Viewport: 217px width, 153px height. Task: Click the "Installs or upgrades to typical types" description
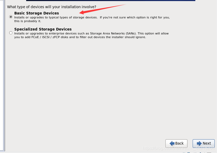56,17
